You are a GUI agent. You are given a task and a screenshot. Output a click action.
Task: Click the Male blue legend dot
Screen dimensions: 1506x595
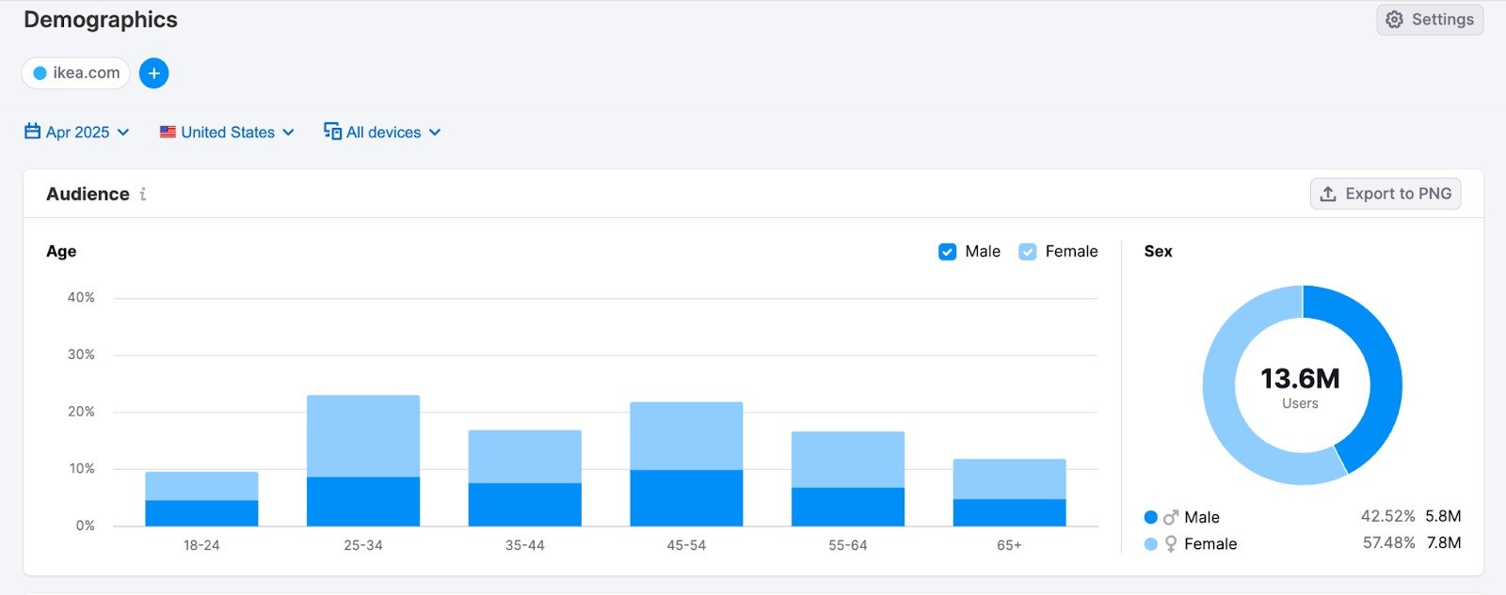point(1150,517)
